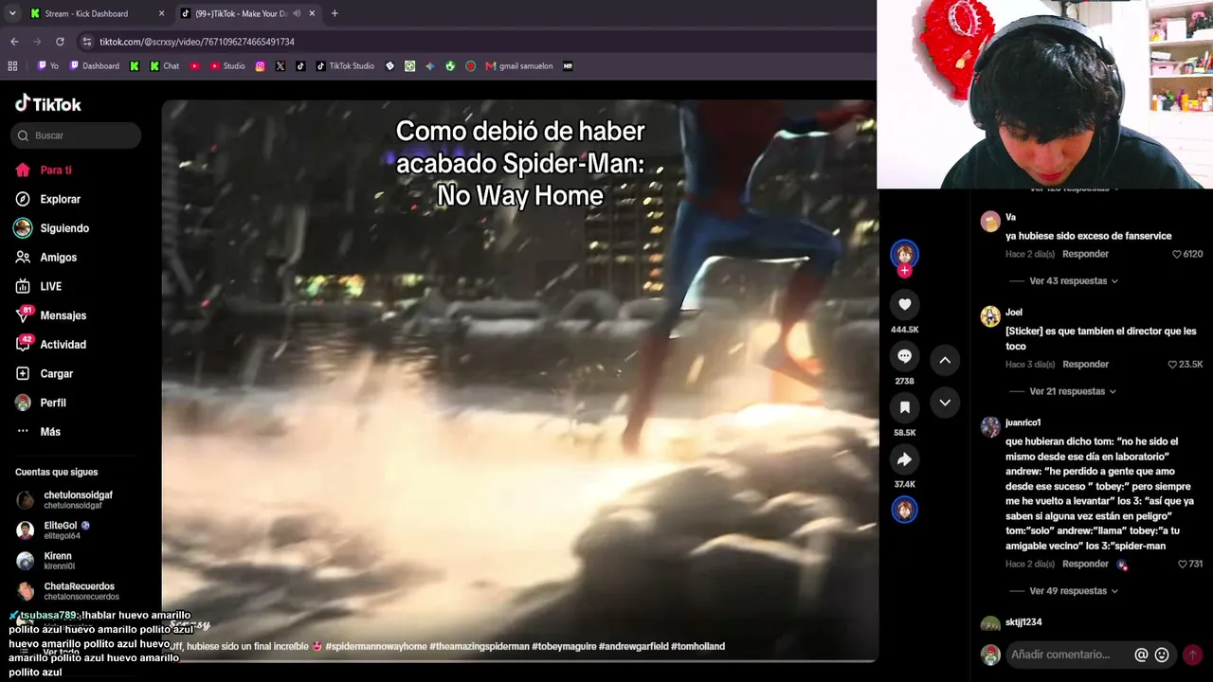Reply to Va's comment via Responder

click(x=1085, y=254)
